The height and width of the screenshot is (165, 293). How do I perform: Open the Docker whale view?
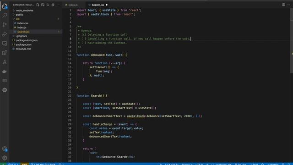(5, 71)
